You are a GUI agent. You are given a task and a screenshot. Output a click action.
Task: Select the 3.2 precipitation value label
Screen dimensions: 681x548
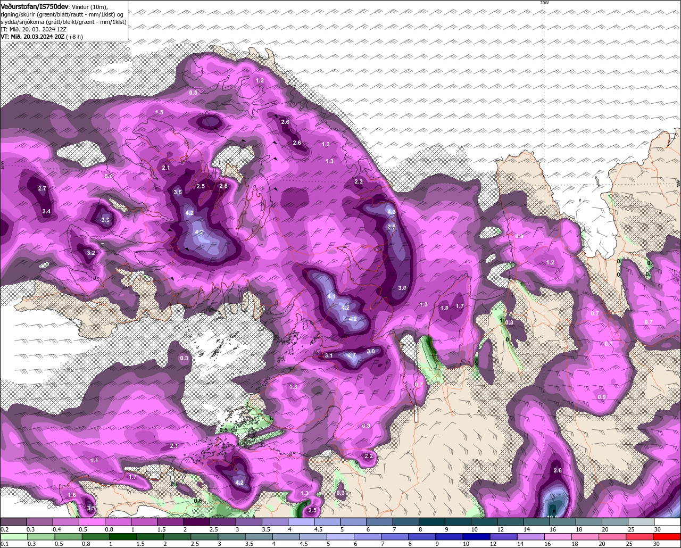[x=91, y=253]
